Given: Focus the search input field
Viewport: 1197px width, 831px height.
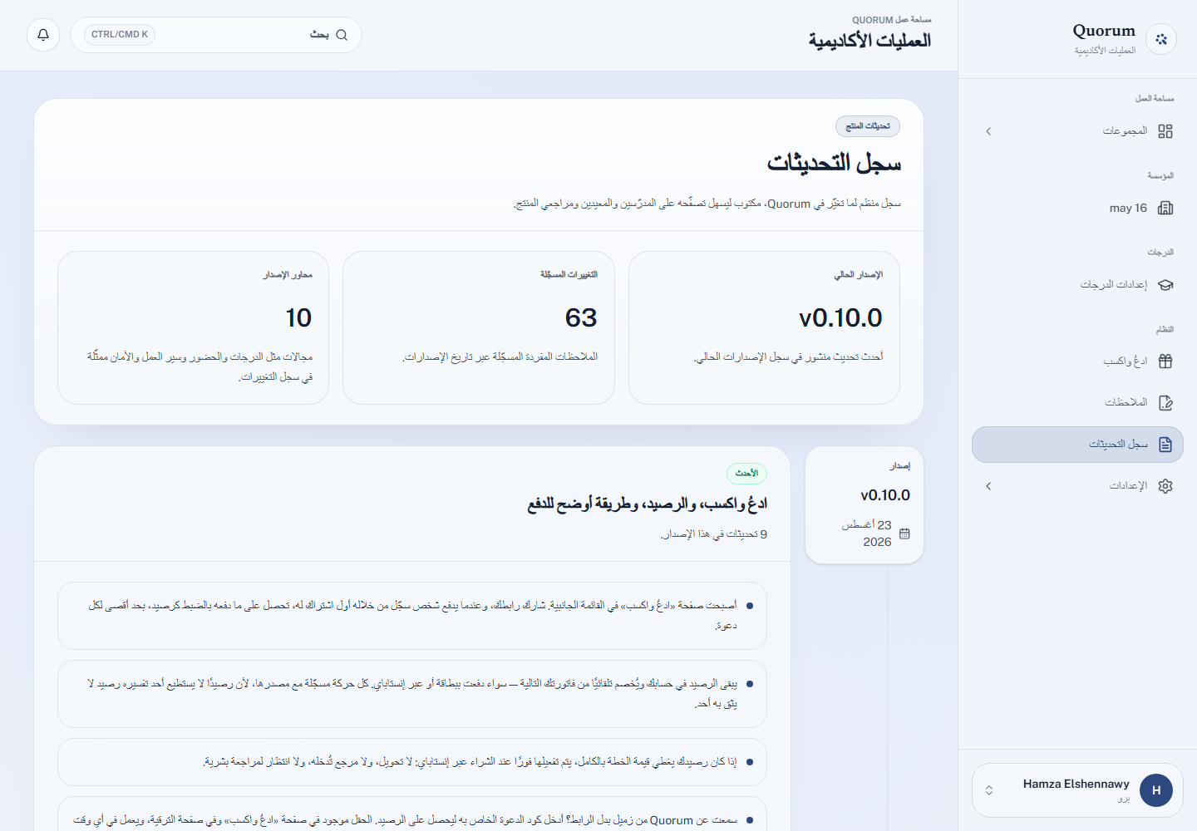Looking at the screenshot, I should pos(216,35).
